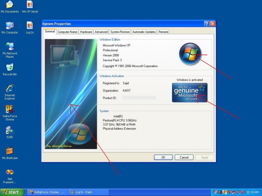Open the Automatic Updates tab
Screen dimensions: 262x196
[144, 32]
